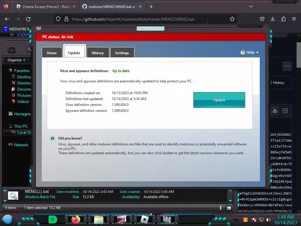Screen dimensions: 301x226
Task: Click the MEMZ(2).bat file thumbnail icon
Action: [x=13, y=195]
